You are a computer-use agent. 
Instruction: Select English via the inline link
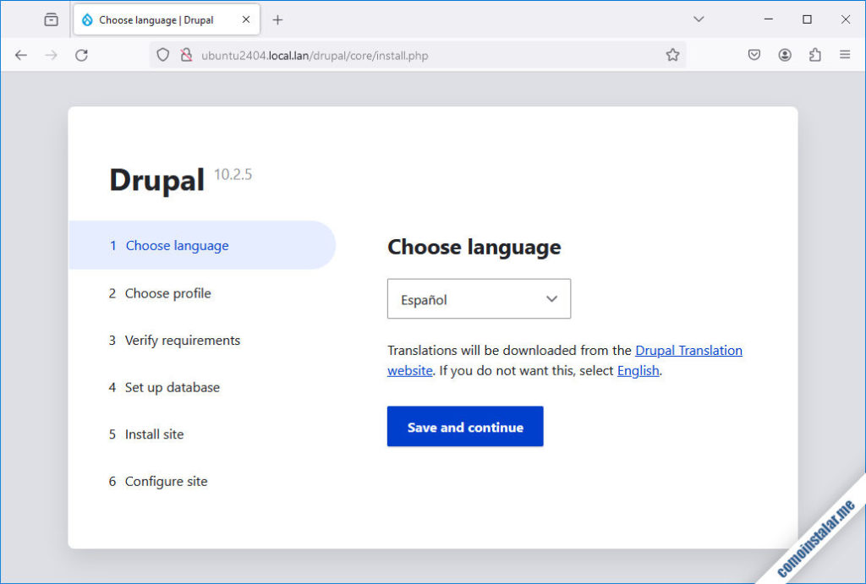click(x=639, y=370)
